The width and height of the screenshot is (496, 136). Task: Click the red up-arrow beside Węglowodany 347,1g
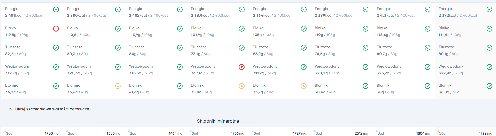tap(242, 67)
